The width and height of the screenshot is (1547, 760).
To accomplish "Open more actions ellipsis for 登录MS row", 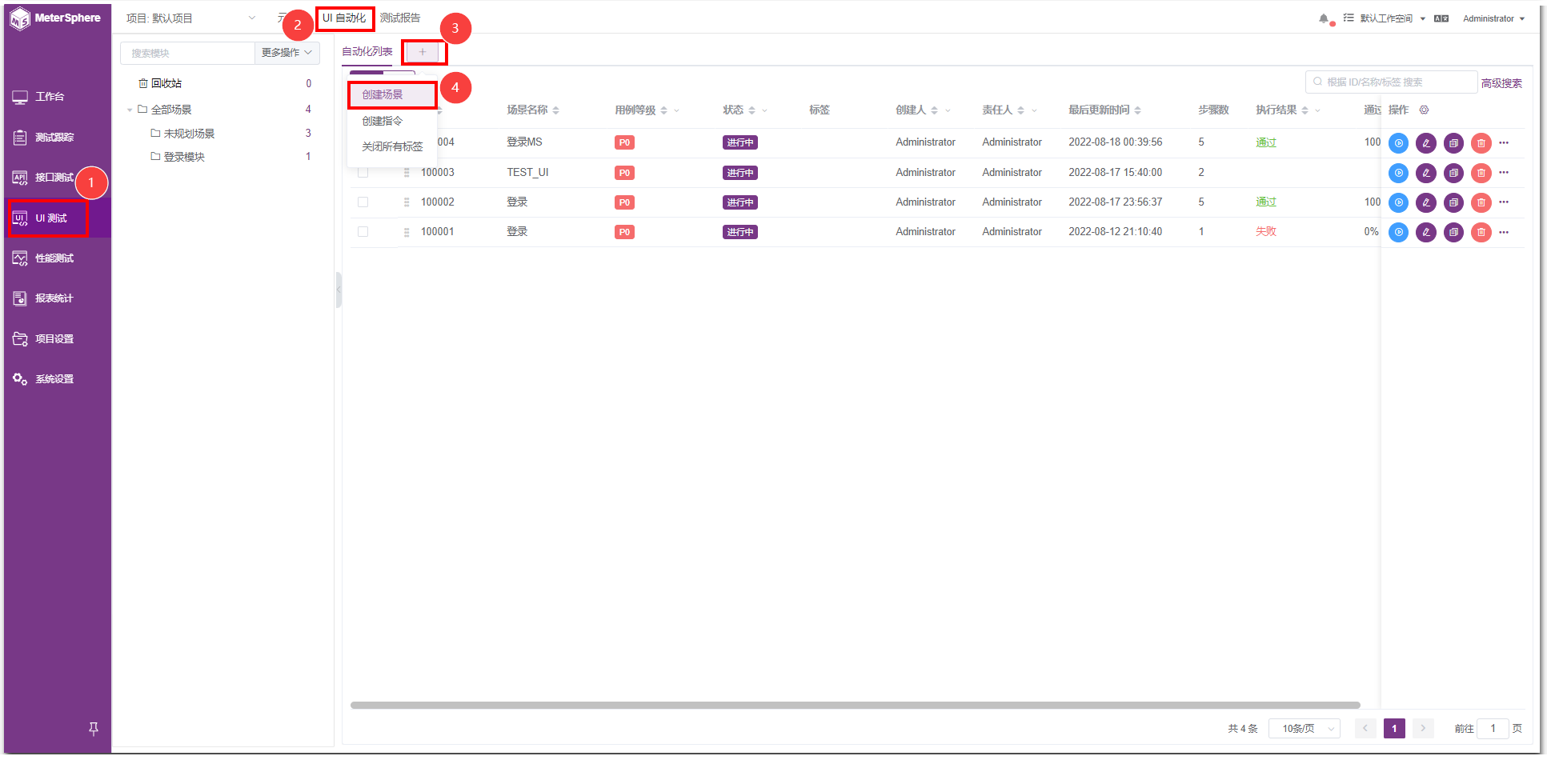I will 1504,143.
